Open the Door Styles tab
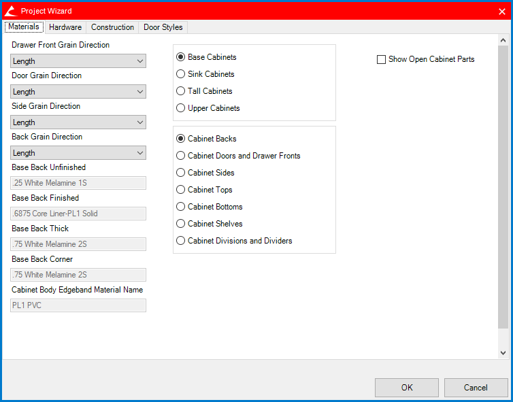Viewport: 513px width, 402px height. tap(163, 27)
